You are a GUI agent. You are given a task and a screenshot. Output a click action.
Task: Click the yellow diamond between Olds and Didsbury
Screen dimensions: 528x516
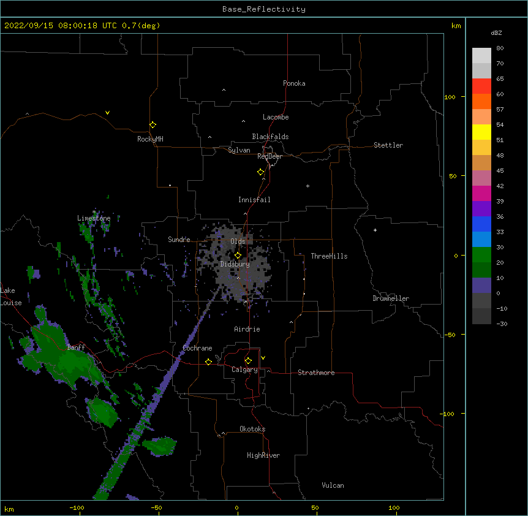tap(238, 256)
